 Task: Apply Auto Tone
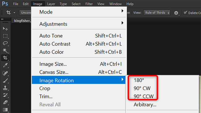79,36
